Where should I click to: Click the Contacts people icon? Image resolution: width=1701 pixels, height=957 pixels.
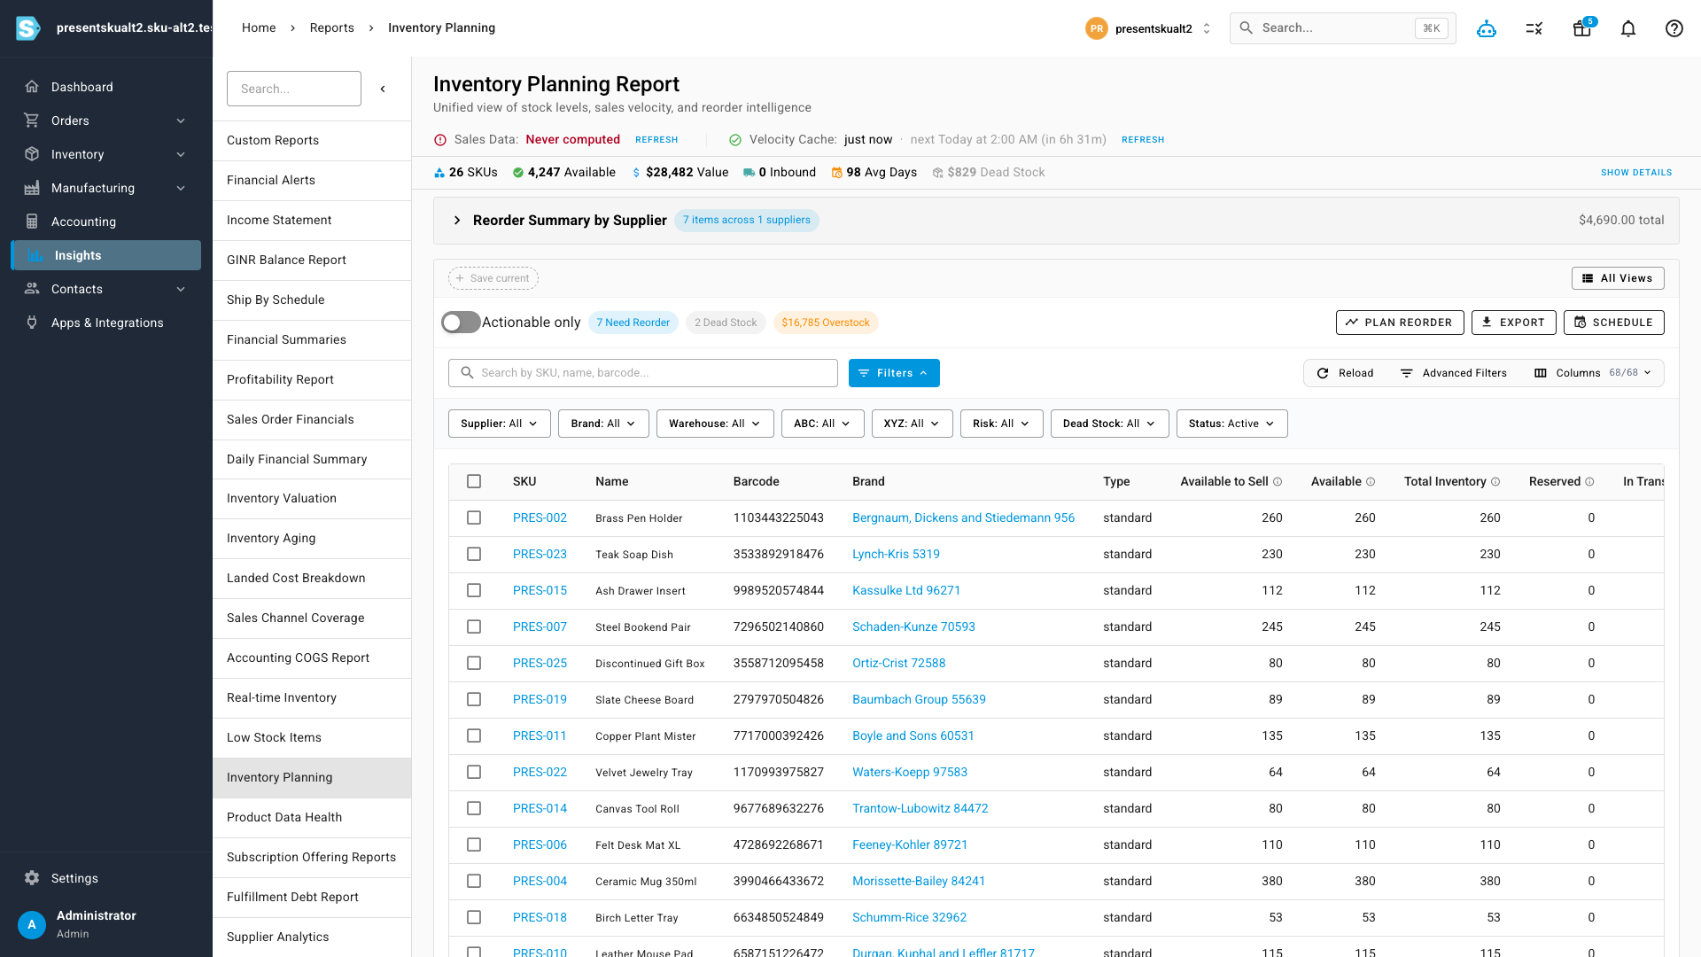tap(32, 289)
